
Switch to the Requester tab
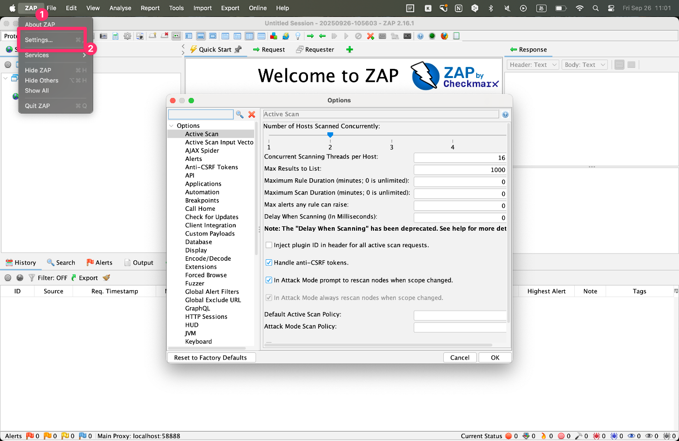click(315, 49)
